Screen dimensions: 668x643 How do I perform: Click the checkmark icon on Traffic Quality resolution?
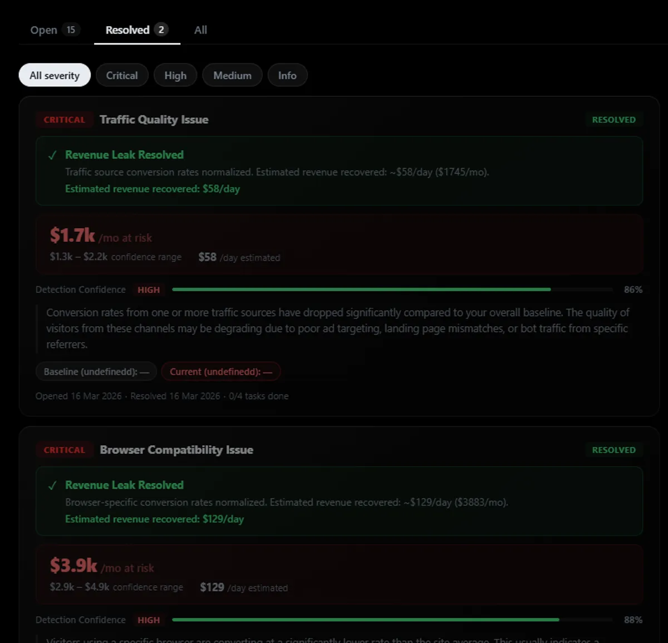pyautogui.click(x=52, y=155)
